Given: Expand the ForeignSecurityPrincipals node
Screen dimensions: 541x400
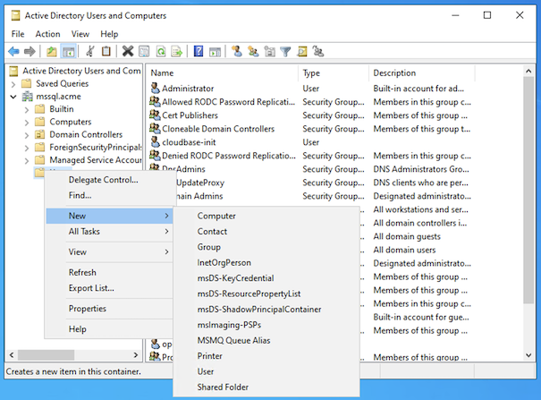Looking at the screenshot, I should (x=27, y=148).
